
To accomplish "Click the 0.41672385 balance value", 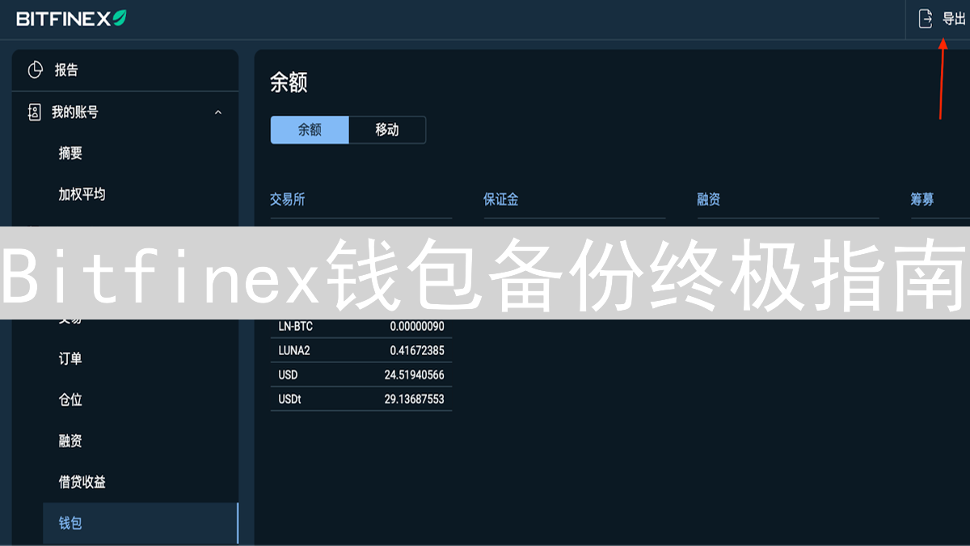I will pos(417,350).
